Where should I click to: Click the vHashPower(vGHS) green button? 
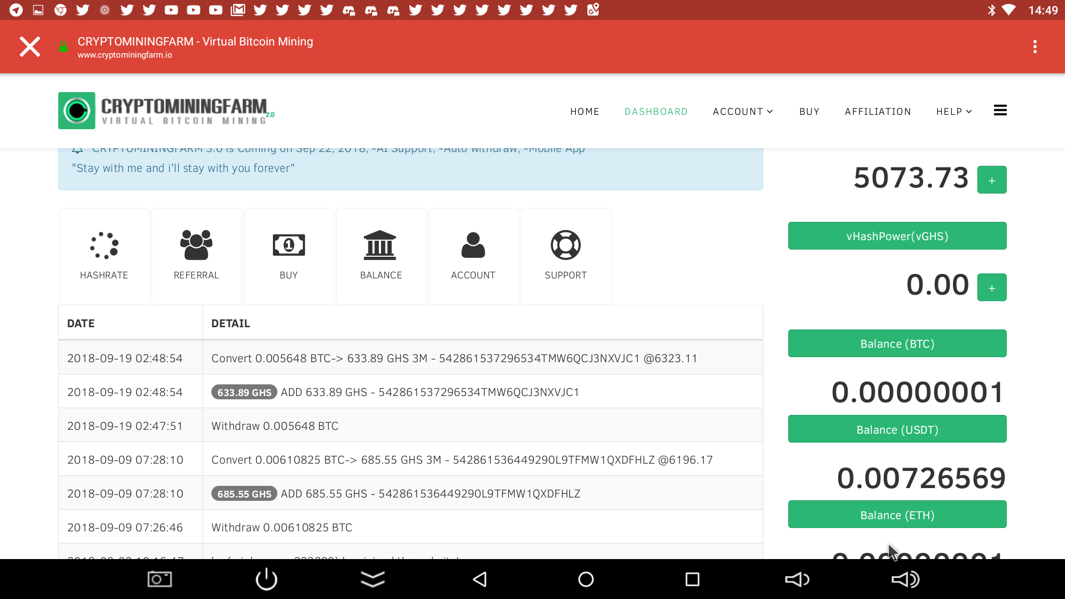tap(897, 236)
